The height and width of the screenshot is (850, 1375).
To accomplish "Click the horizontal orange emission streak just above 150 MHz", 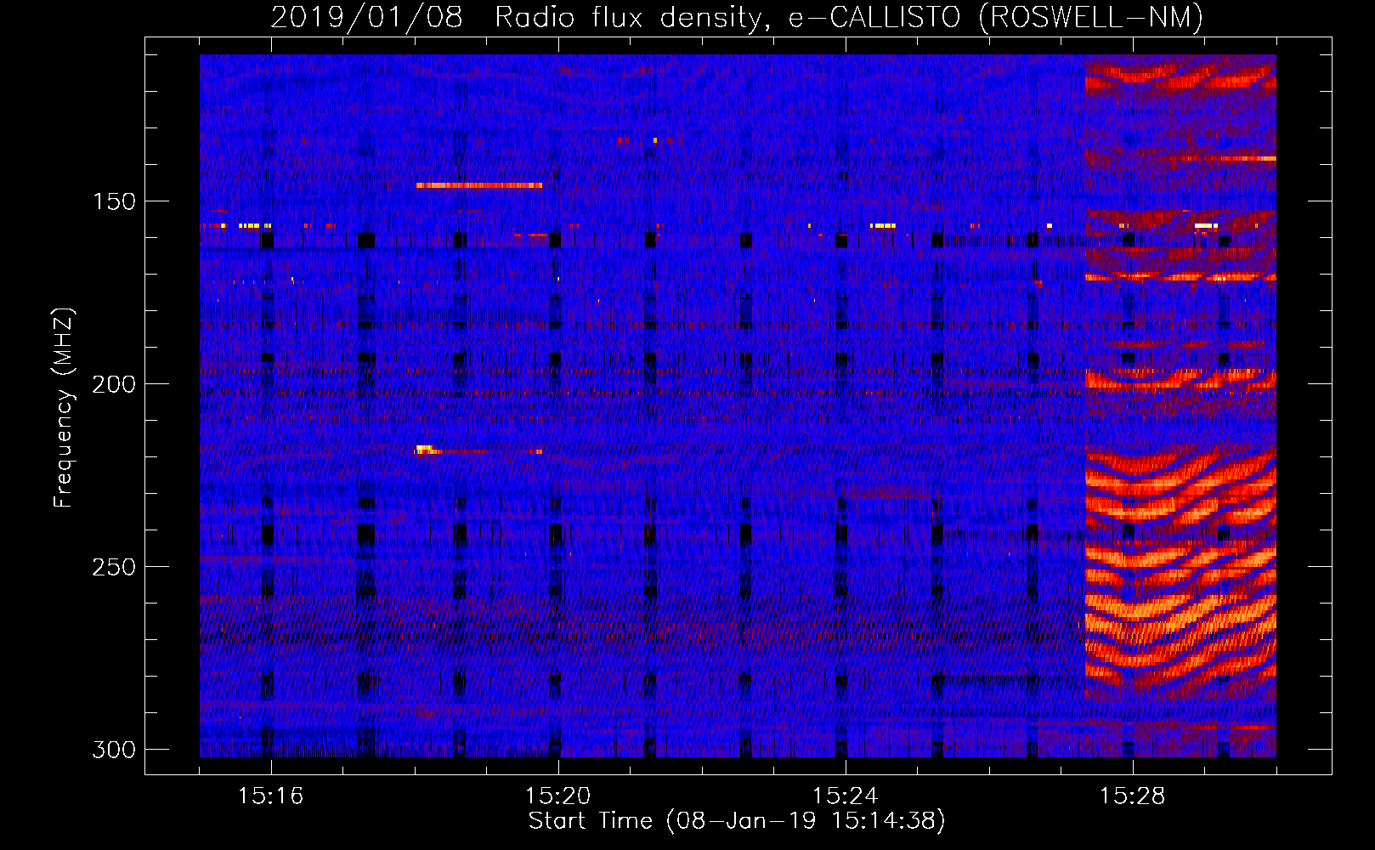I will point(478,184).
